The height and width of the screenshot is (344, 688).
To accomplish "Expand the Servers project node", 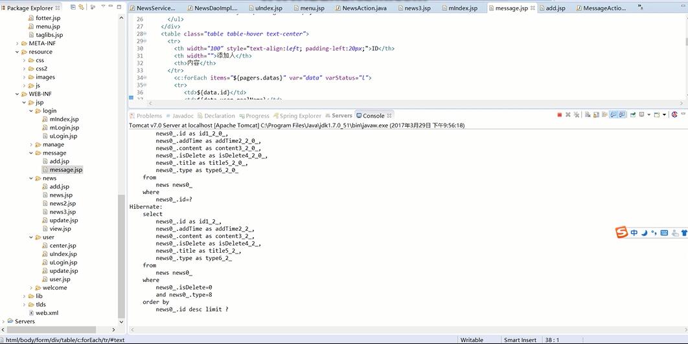I will 3,321.
